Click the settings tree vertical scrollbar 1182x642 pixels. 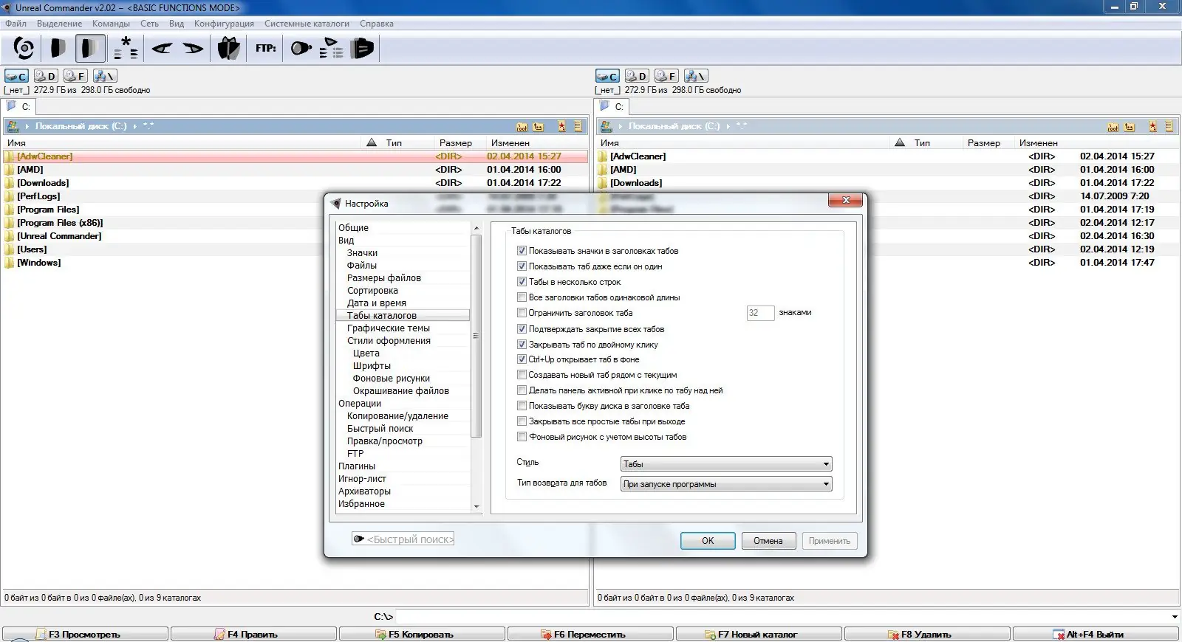[x=476, y=367]
